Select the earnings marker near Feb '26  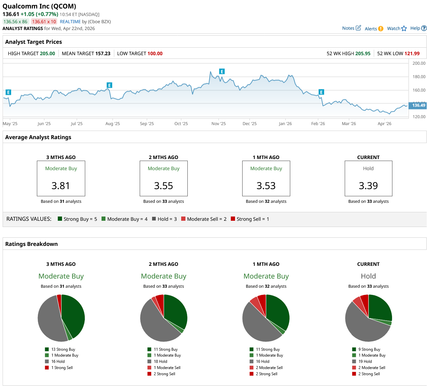(321, 92)
